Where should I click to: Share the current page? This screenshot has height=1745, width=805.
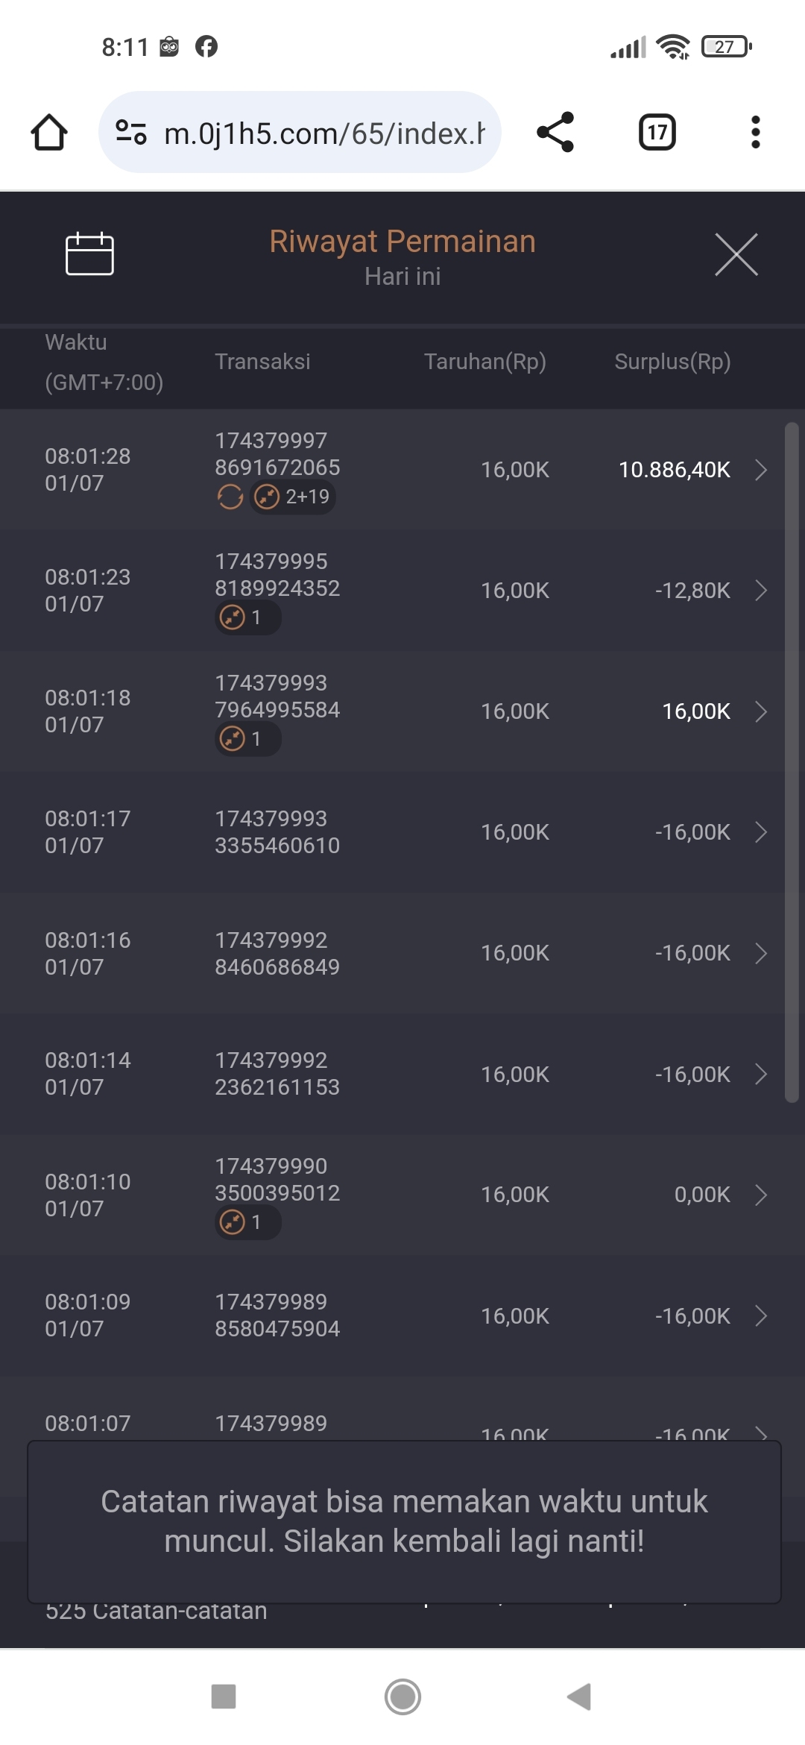555,133
